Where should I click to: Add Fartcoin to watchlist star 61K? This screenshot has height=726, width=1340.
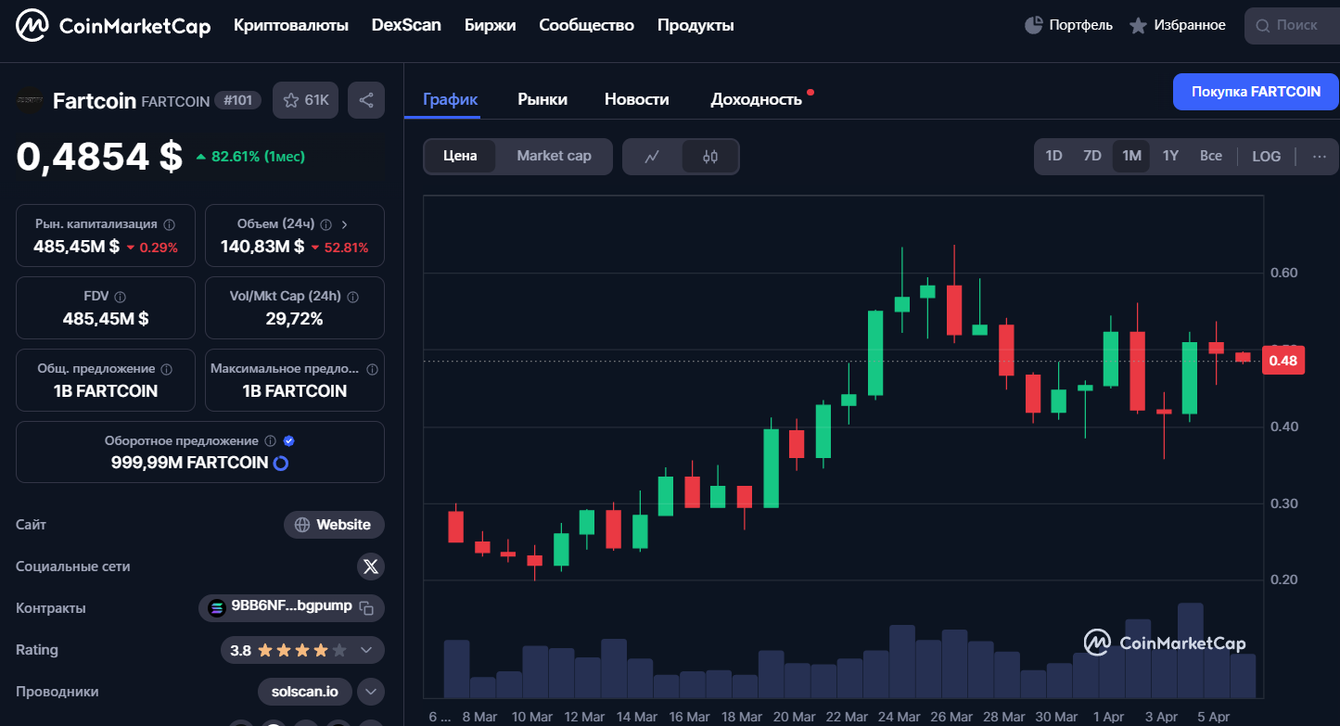306,100
